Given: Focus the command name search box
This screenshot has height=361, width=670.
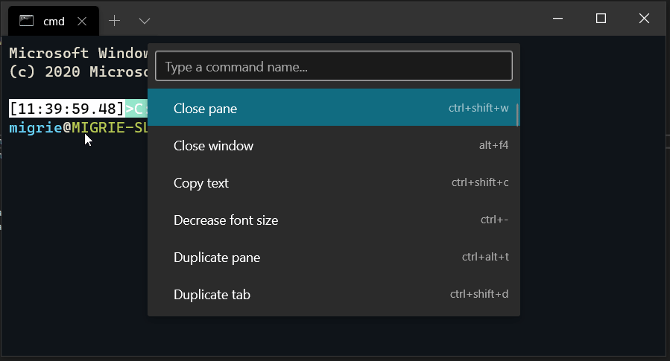Looking at the screenshot, I should click(334, 66).
